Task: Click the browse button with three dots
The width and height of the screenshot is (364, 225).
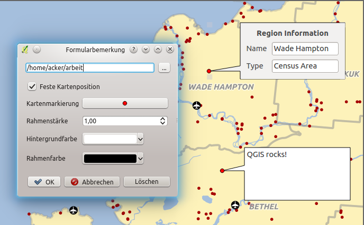Action: (x=163, y=68)
